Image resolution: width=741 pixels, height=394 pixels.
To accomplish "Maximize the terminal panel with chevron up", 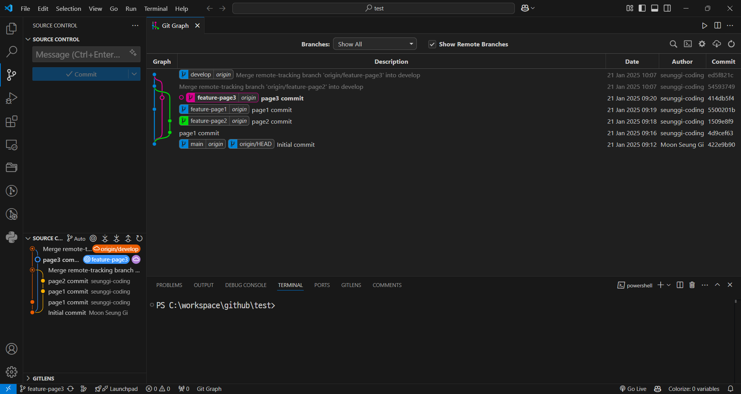I will tap(717, 285).
